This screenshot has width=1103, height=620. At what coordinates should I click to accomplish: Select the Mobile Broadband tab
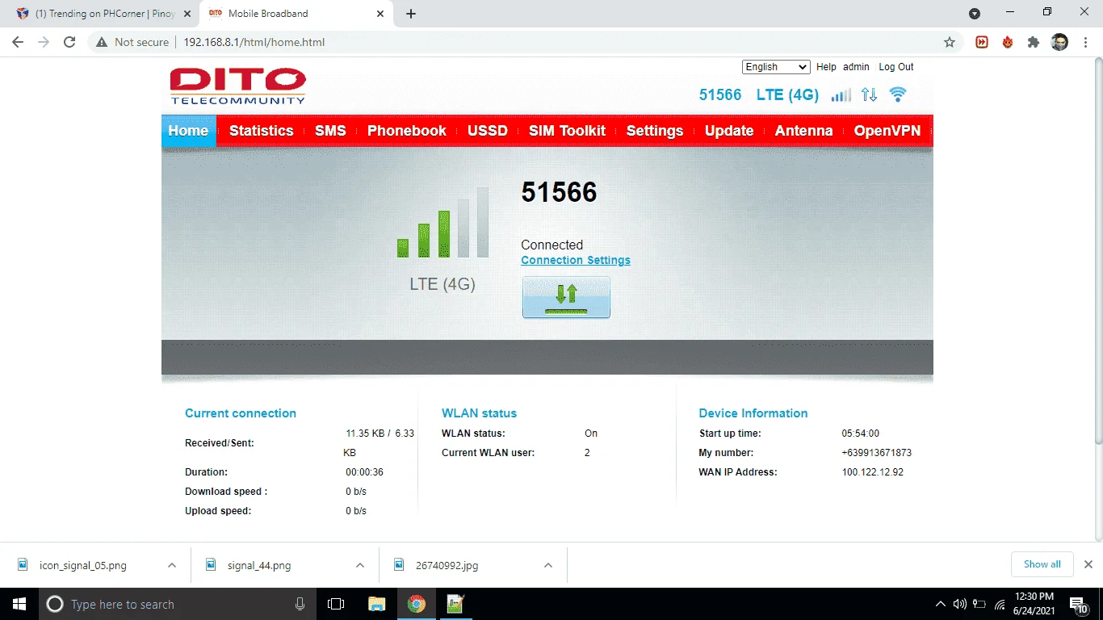pos(295,14)
